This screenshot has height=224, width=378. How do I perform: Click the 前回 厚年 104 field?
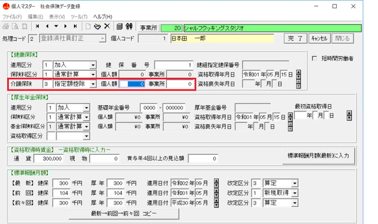(115, 193)
